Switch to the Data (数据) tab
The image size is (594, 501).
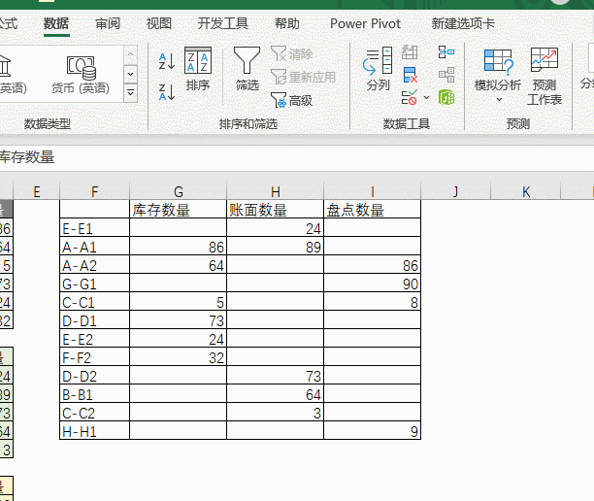point(56,24)
